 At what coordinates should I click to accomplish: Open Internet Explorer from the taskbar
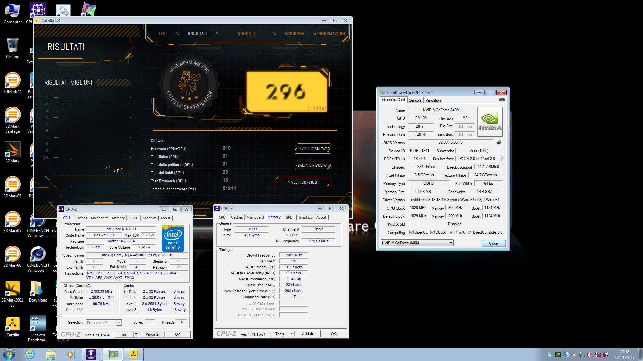pyautogui.click(x=30, y=354)
